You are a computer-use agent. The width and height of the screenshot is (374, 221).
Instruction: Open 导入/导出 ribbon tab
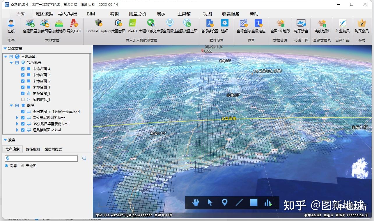[68, 14]
